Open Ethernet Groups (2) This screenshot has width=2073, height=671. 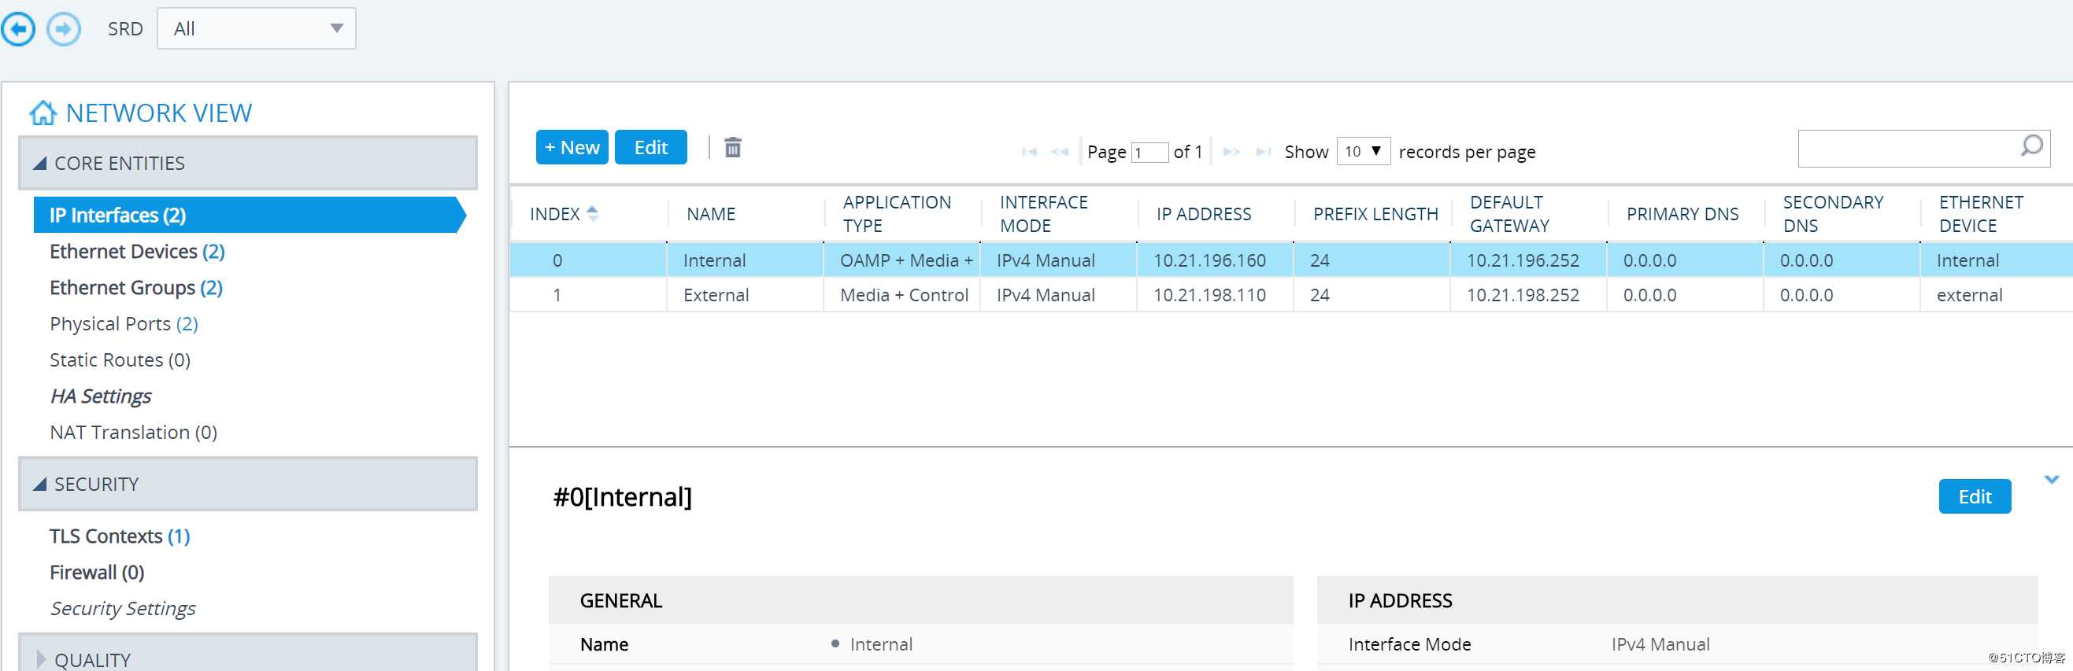(x=136, y=288)
